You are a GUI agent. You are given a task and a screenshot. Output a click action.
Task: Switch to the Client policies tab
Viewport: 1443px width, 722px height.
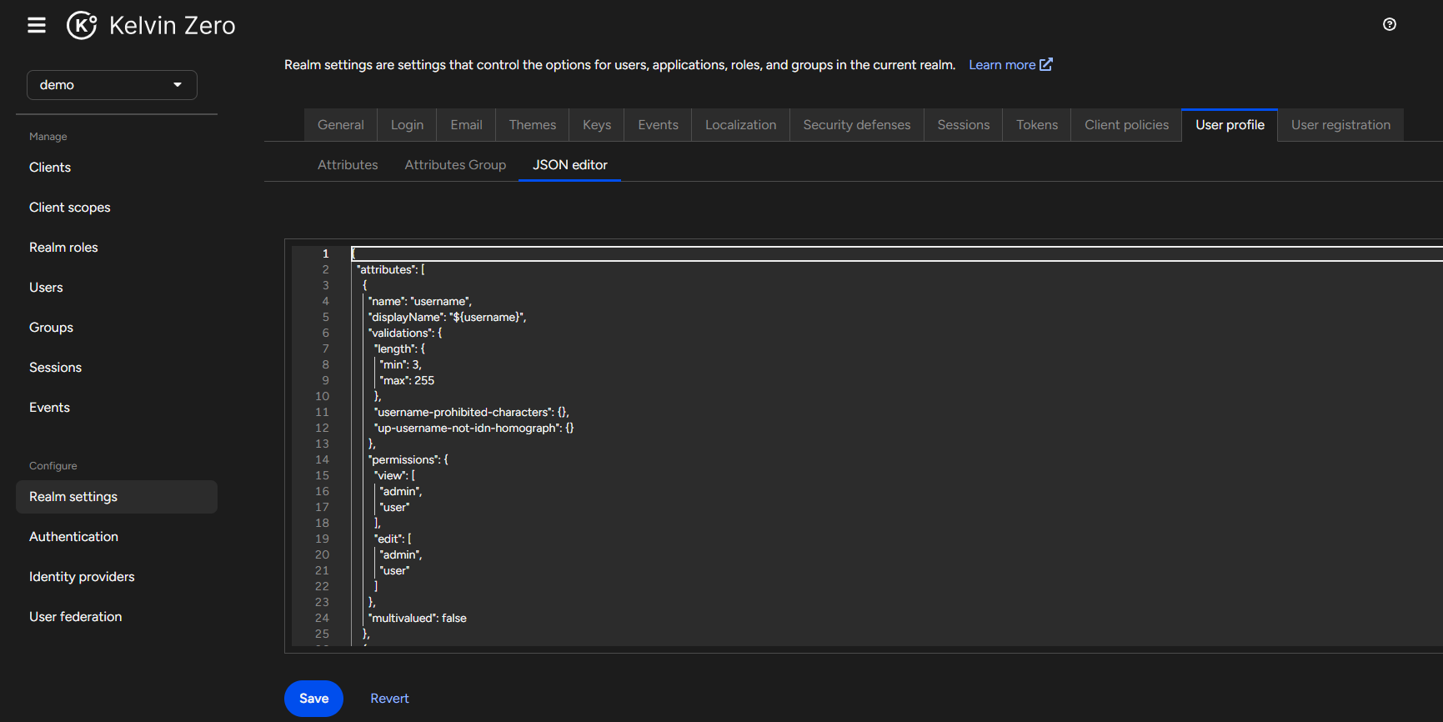coord(1127,125)
